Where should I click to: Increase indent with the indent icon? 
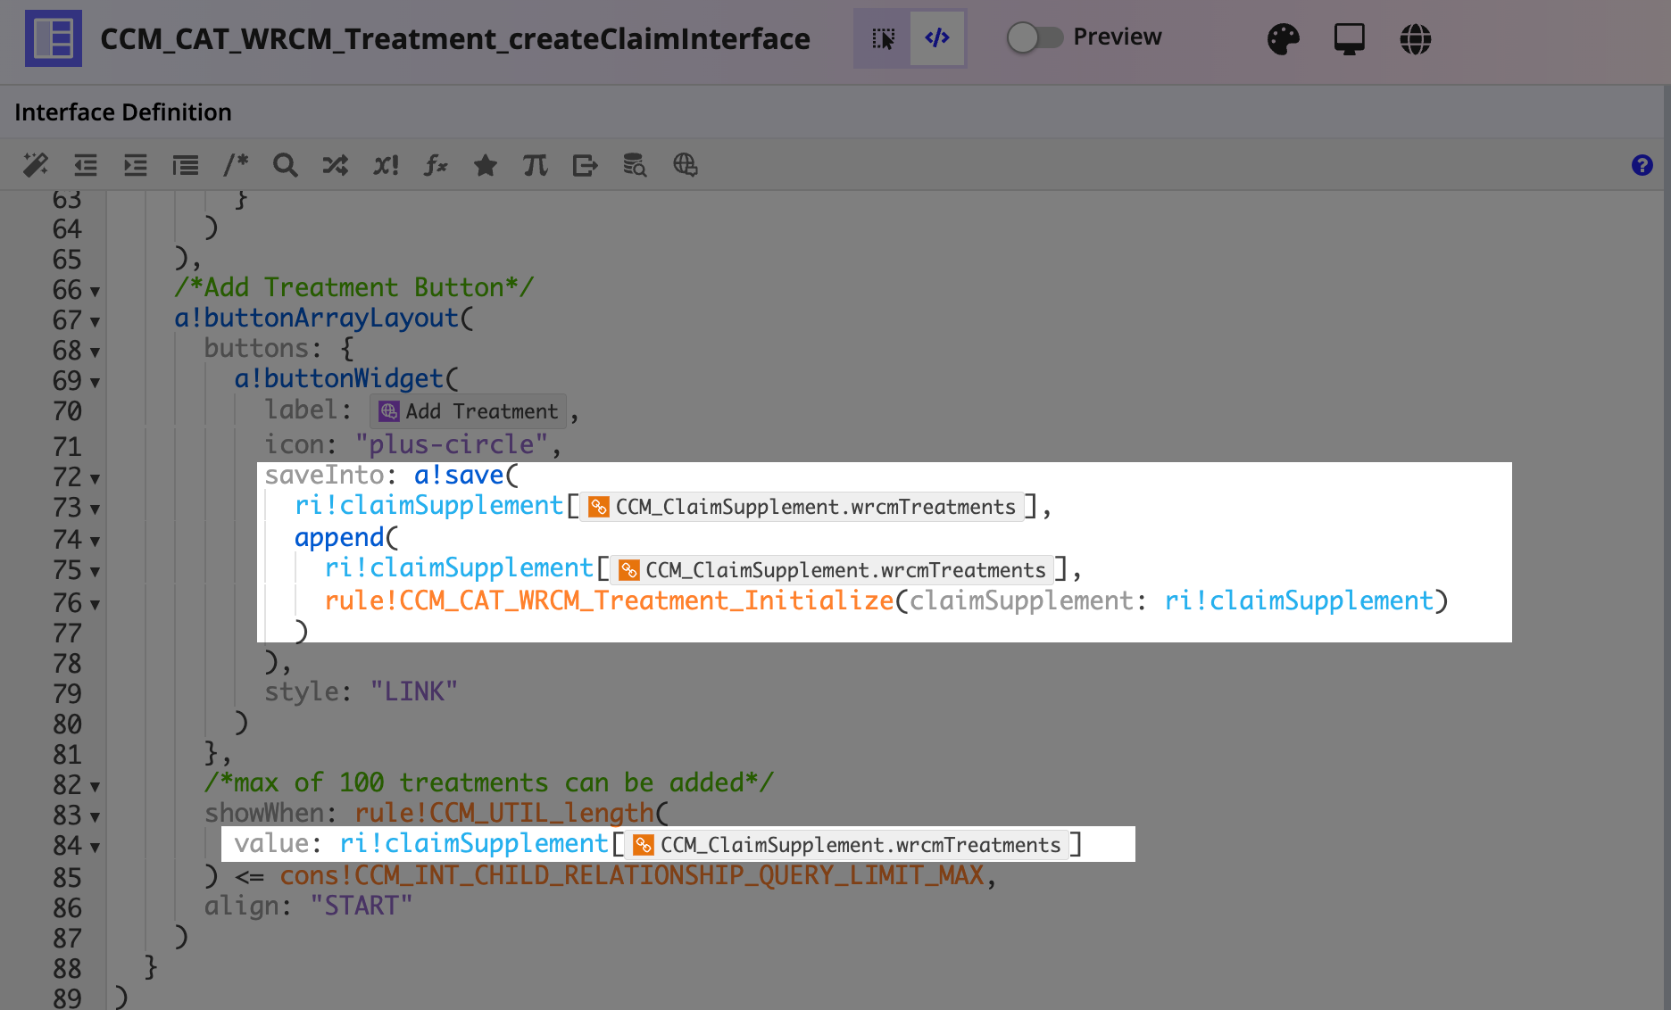coord(136,165)
